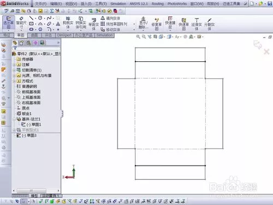273x205 pixels.
Task: Click the confirm-corner cancel sketch X
Action: click(266, 52)
